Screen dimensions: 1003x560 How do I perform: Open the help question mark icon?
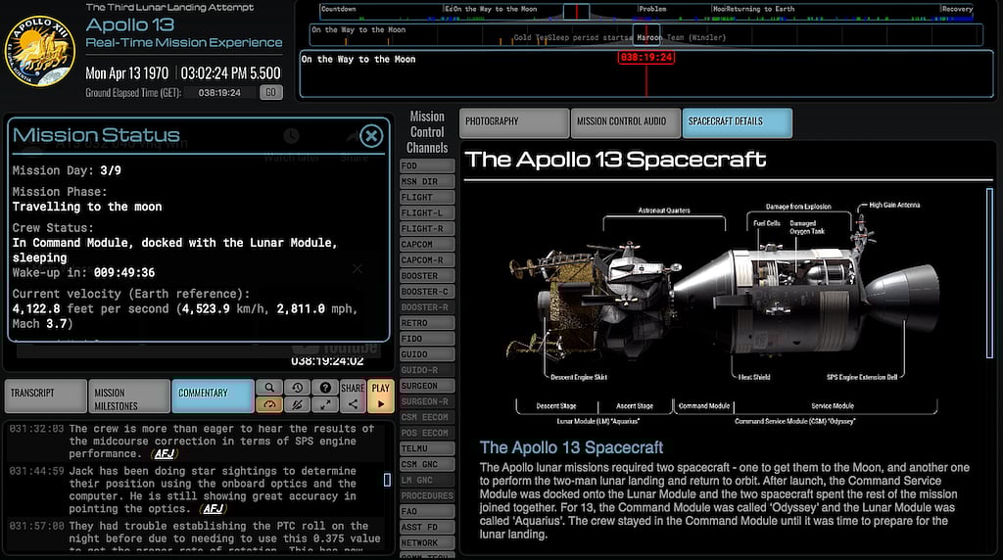pos(325,388)
